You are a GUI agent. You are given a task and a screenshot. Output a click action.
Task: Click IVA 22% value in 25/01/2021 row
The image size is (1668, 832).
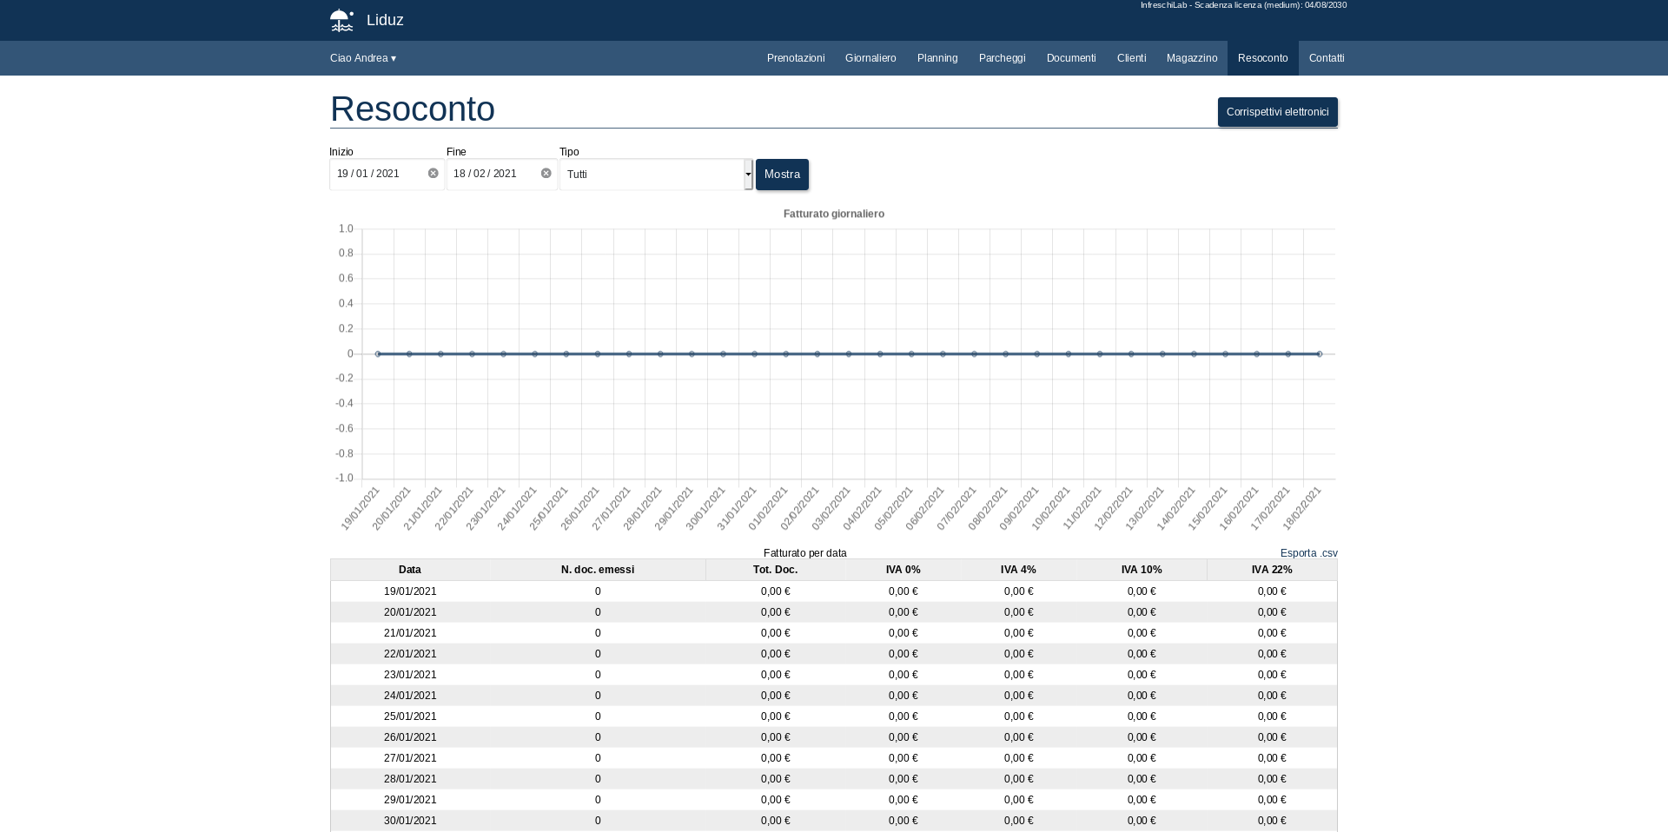[1272, 716]
